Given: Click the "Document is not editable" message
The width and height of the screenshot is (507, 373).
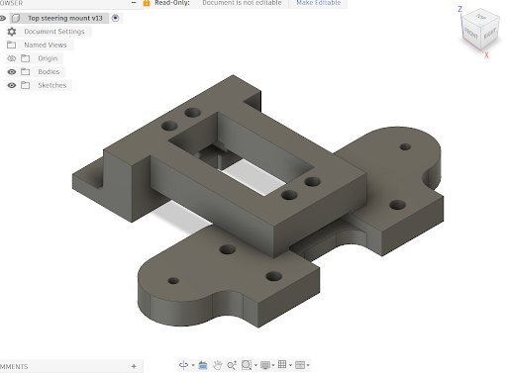Looking at the screenshot, I should [x=242, y=3].
